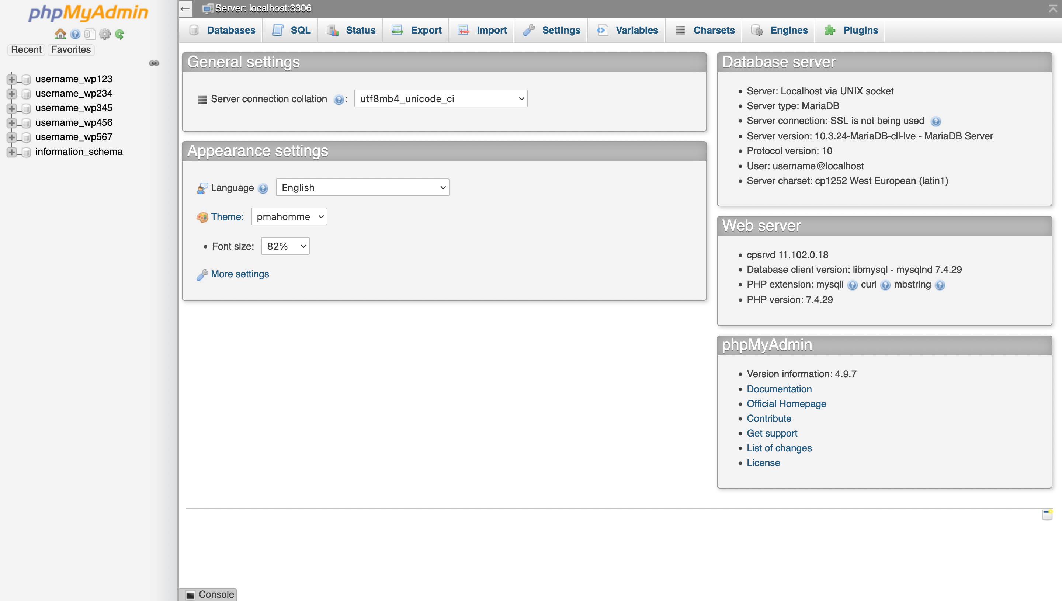Click help icon after SSL is not being used

pos(936,121)
